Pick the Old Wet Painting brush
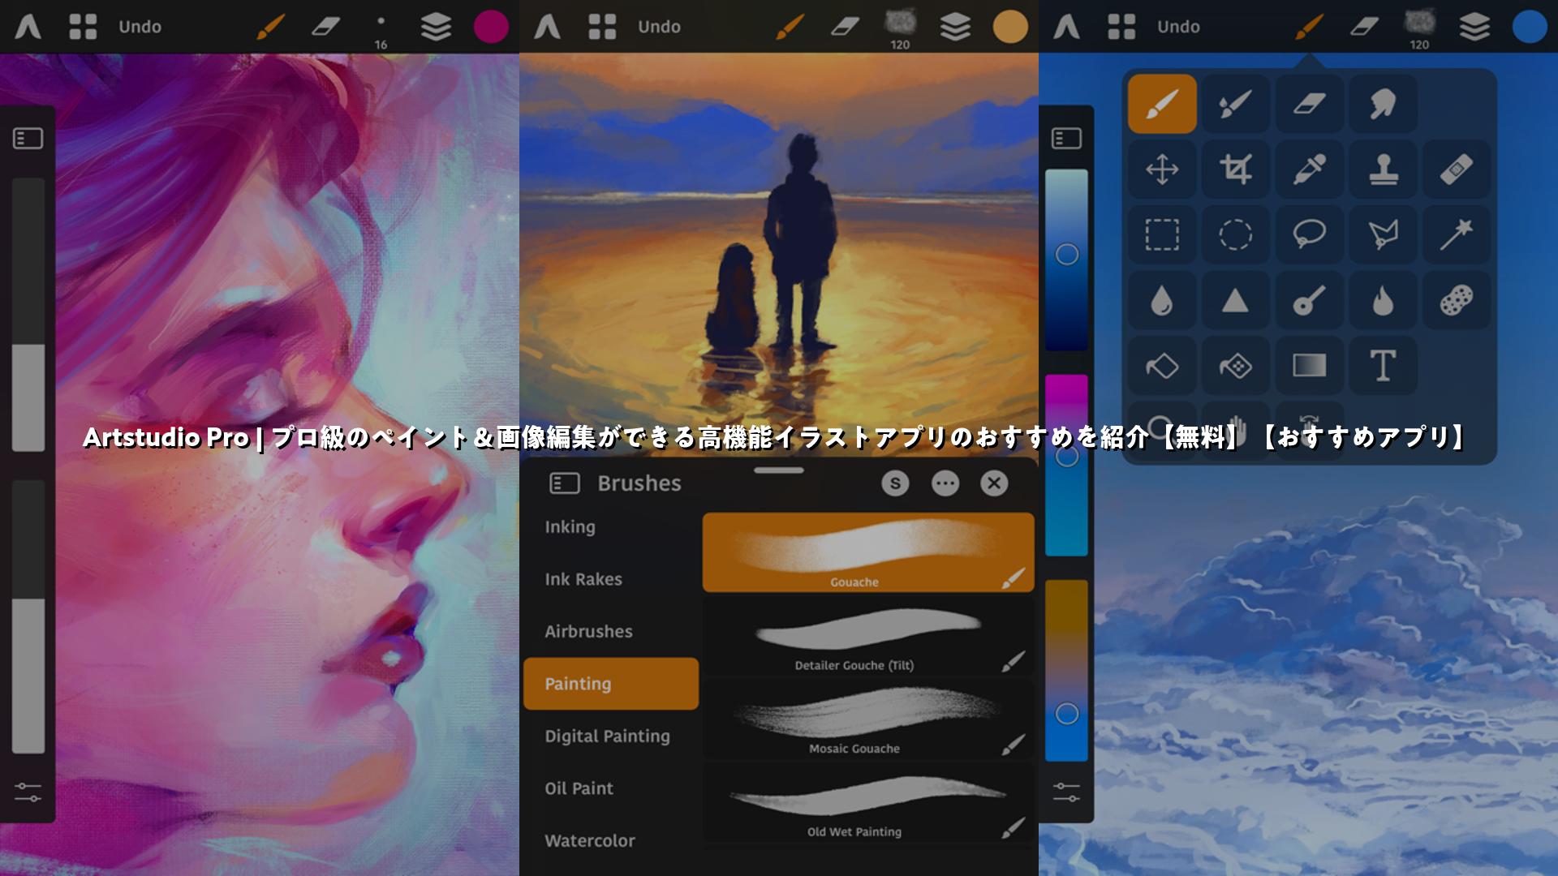The image size is (1558, 876). 868,804
